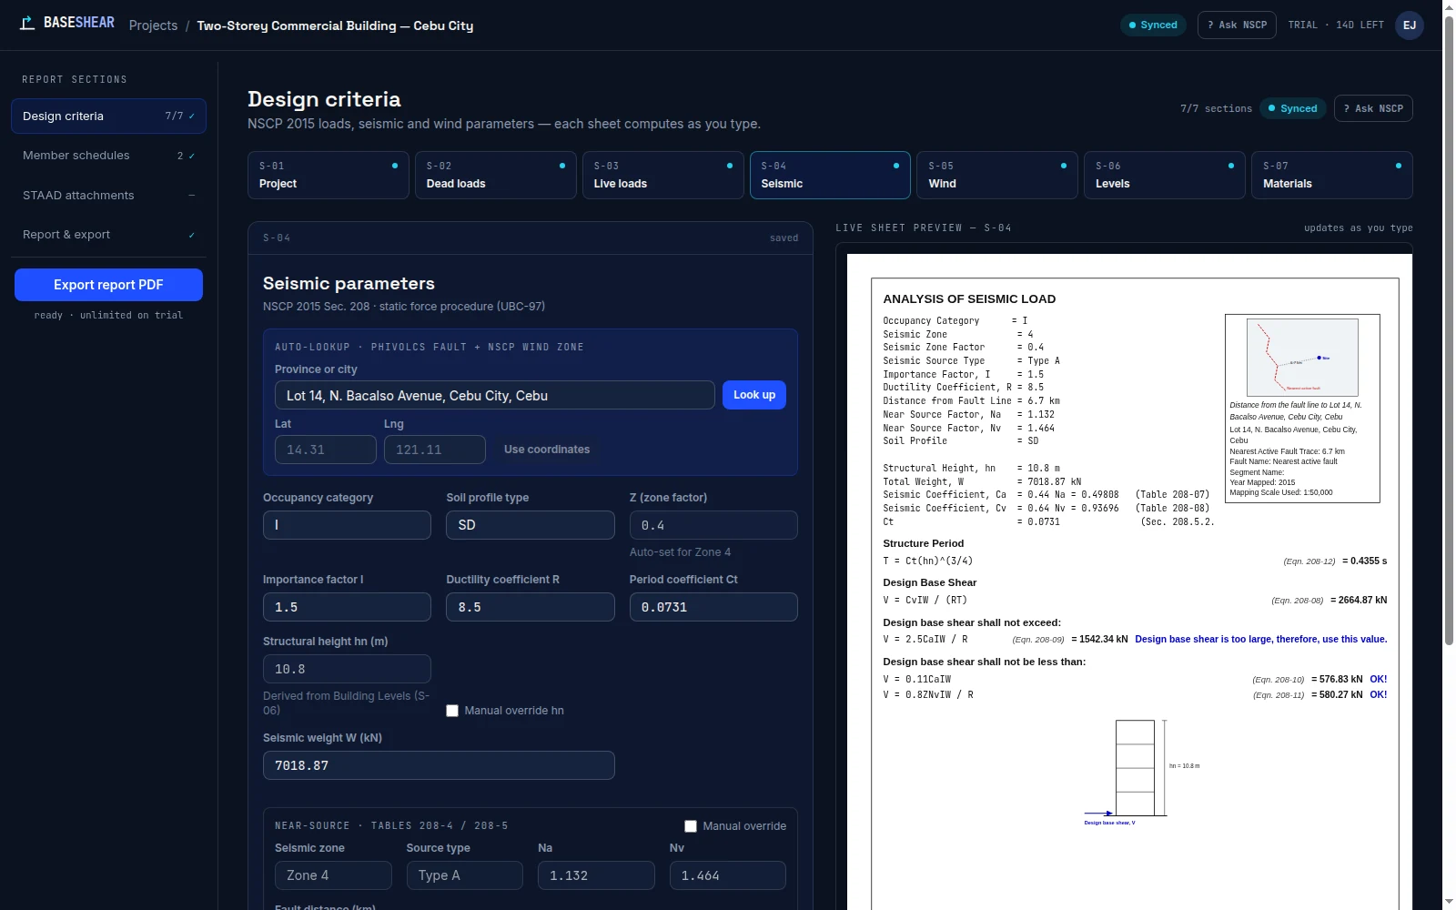The height and width of the screenshot is (910, 1456).
Task: Switch to S-05 Wind tab
Action: [x=997, y=175]
